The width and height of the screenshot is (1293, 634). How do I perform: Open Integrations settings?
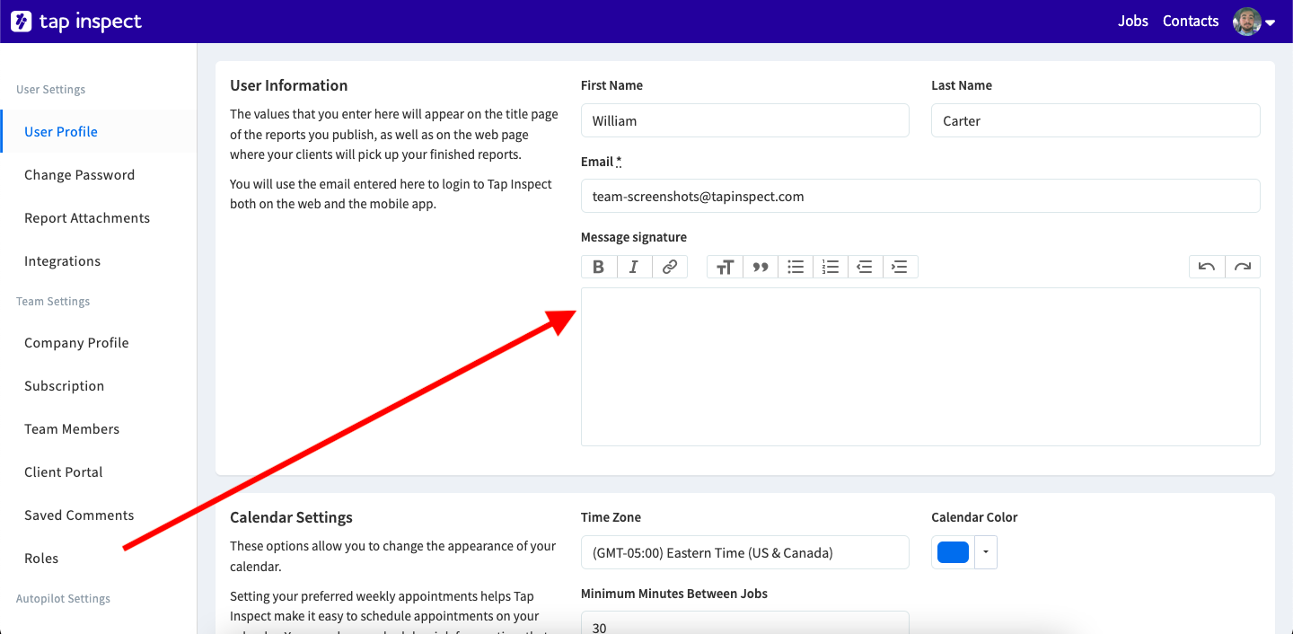point(98,261)
